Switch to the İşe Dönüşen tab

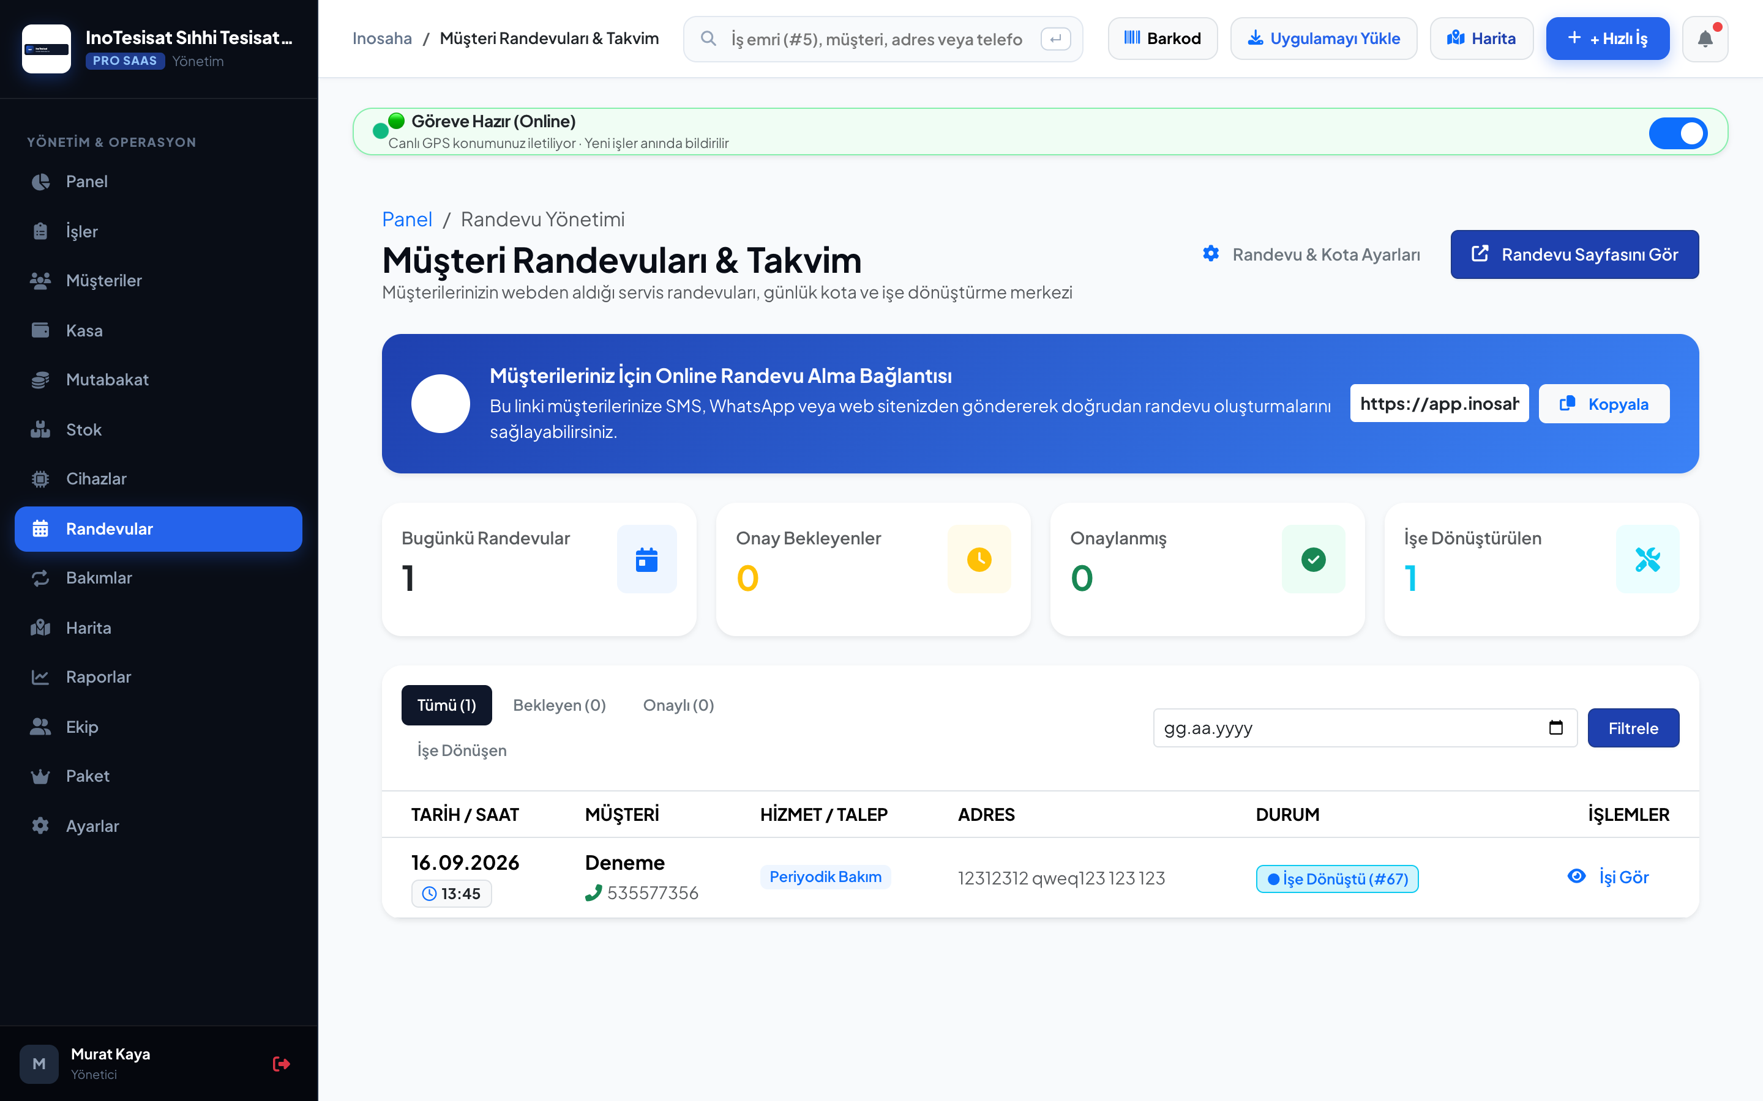[x=461, y=750]
